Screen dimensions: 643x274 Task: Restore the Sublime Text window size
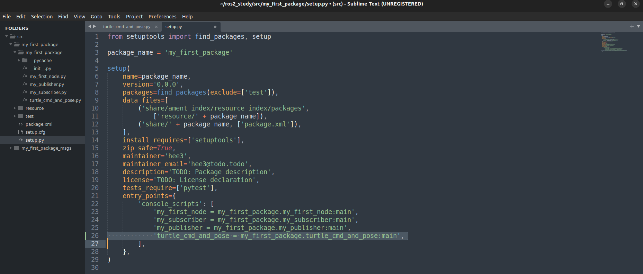[622, 4]
